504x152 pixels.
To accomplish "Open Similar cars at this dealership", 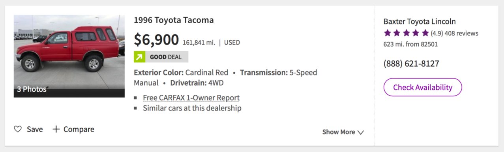I will click(192, 108).
